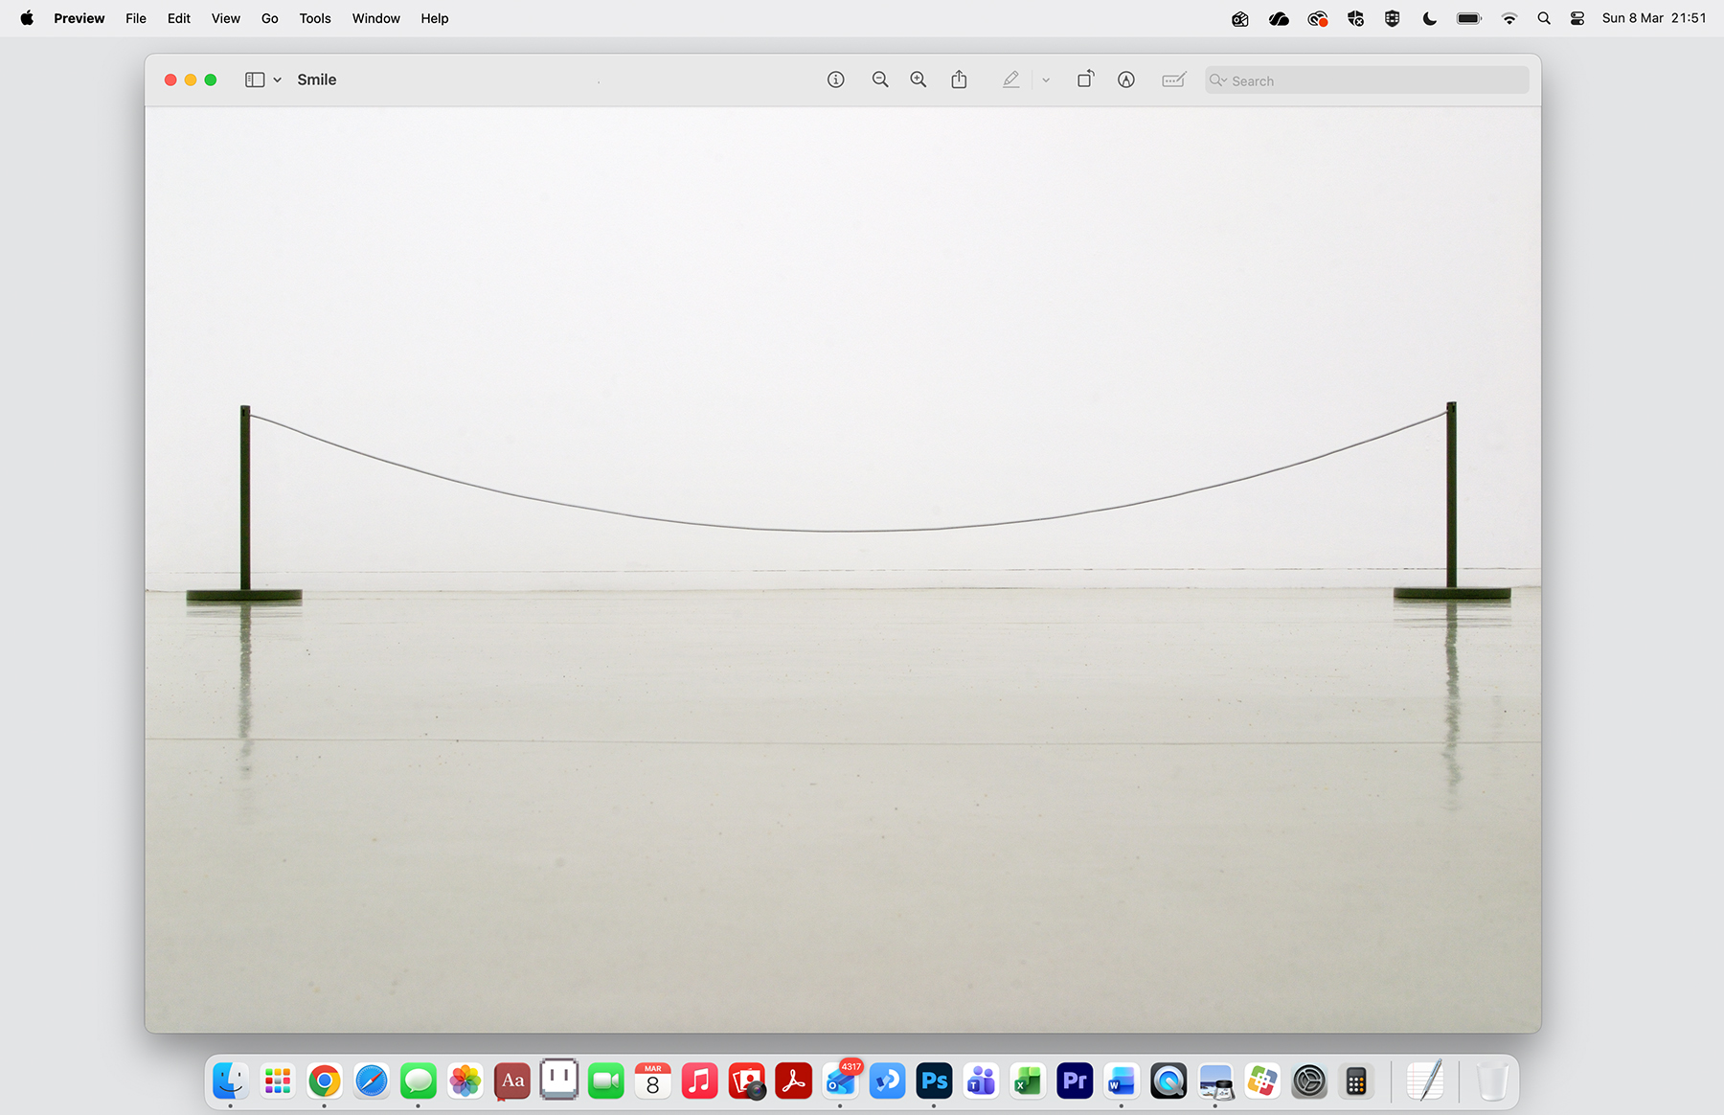The image size is (1724, 1115).
Task: Open Control Center in menu bar
Action: click(1577, 18)
